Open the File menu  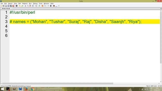point(2,4)
